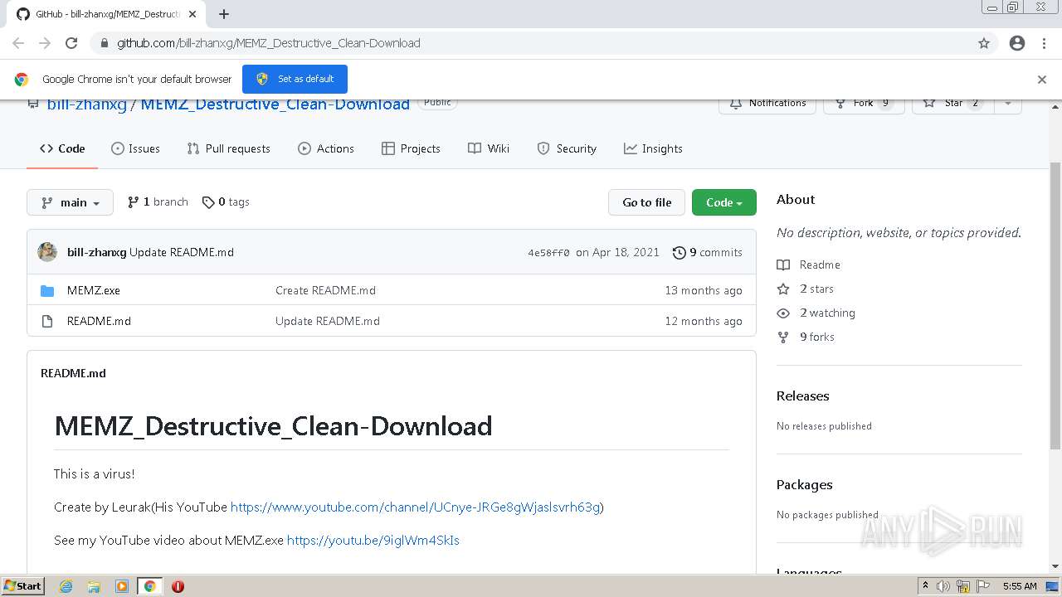Open Windows Explorer from the taskbar
The height and width of the screenshot is (597, 1062).
click(94, 586)
